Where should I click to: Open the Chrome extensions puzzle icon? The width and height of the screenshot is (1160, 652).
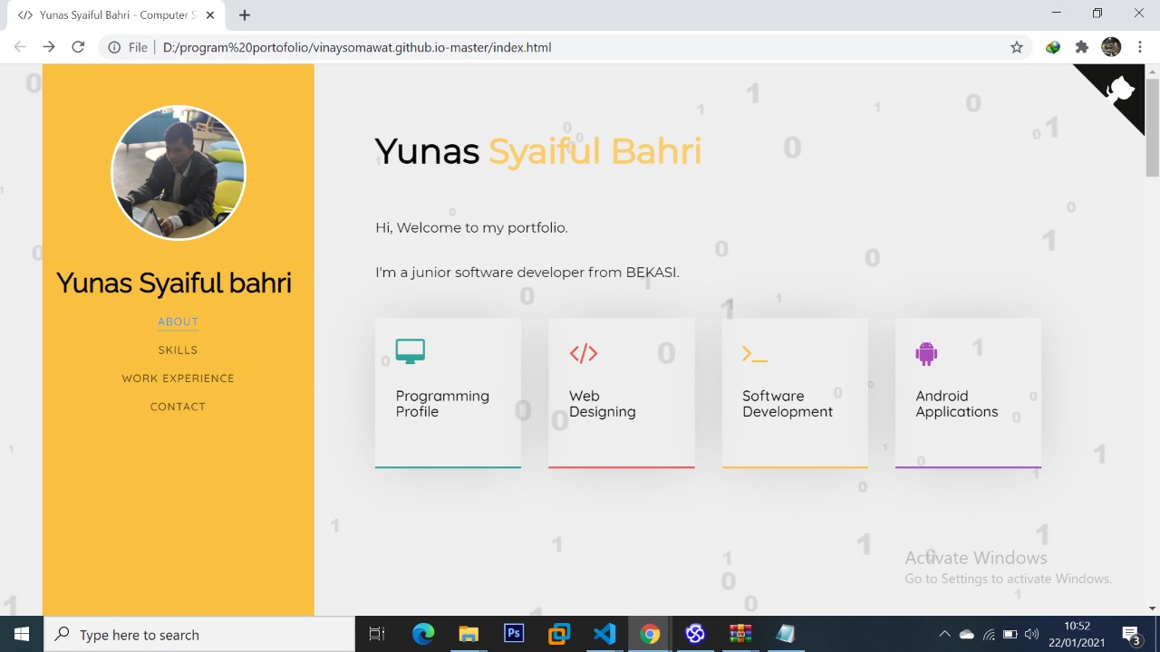[x=1081, y=47]
